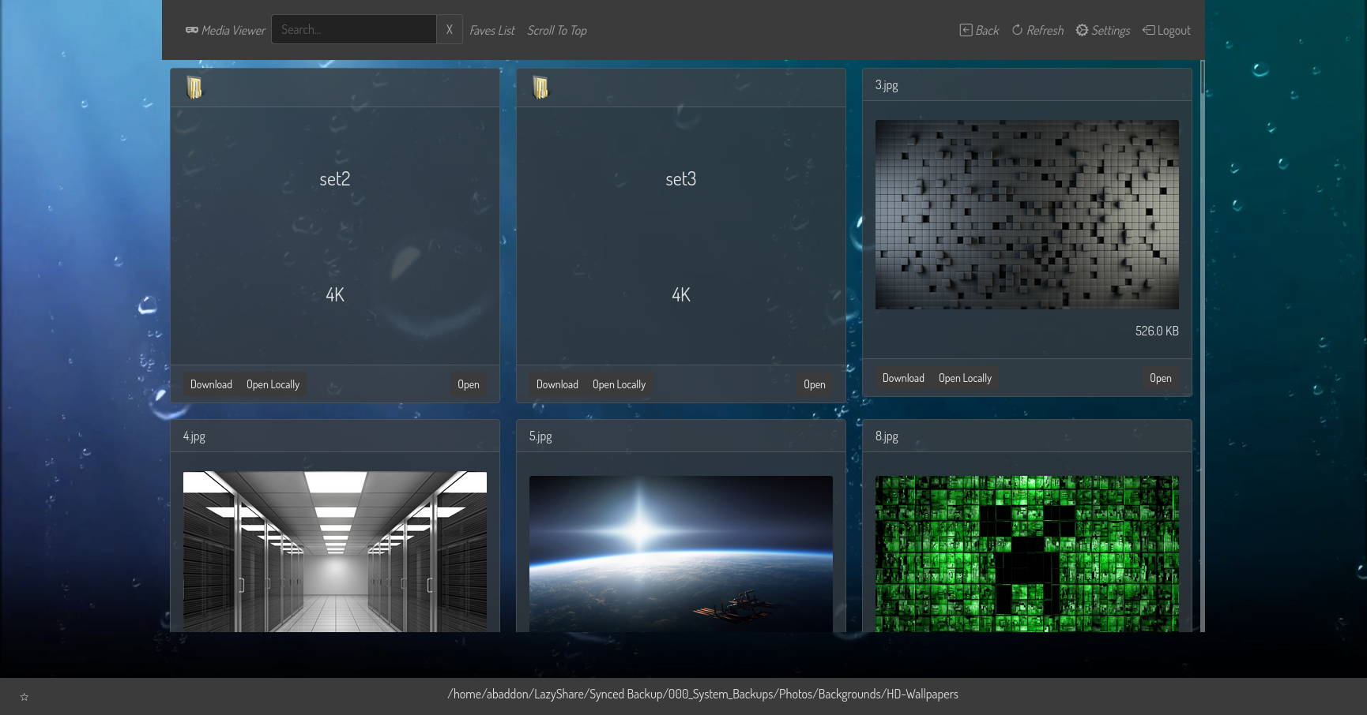Click the set3 folder name
This screenshot has width=1367, height=715.
tap(681, 179)
